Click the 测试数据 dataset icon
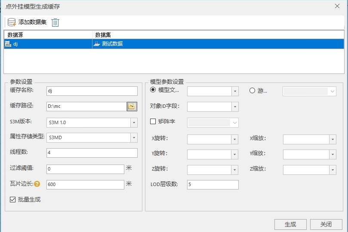Viewport: 348px width, 232px height. pyautogui.click(x=97, y=44)
